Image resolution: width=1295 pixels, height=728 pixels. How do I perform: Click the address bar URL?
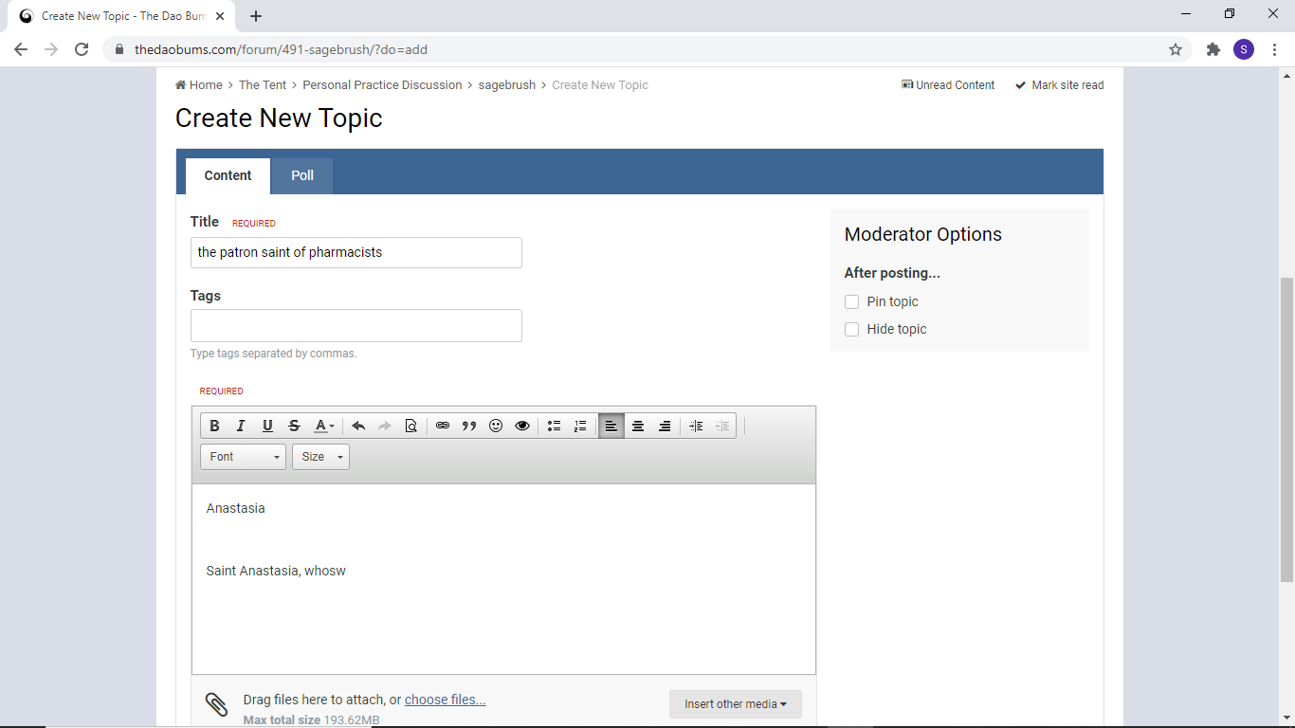pos(281,49)
